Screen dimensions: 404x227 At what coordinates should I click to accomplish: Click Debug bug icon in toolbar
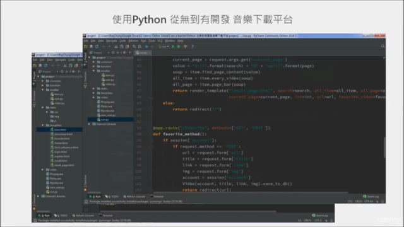point(179,47)
